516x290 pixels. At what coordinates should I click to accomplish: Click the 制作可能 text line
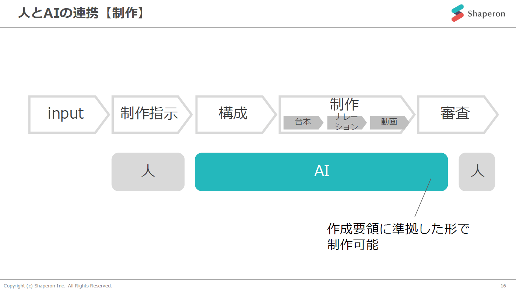pos(353,245)
